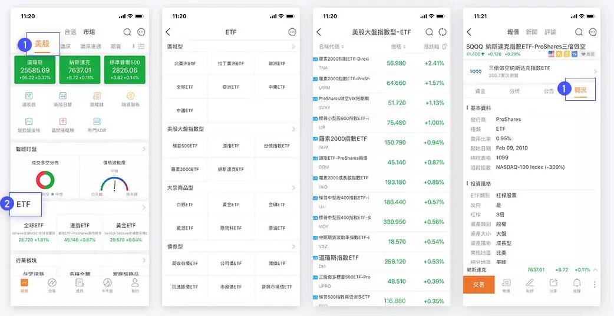
Task: Select the 美股 market tab
Action: click(x=42, y=44)
